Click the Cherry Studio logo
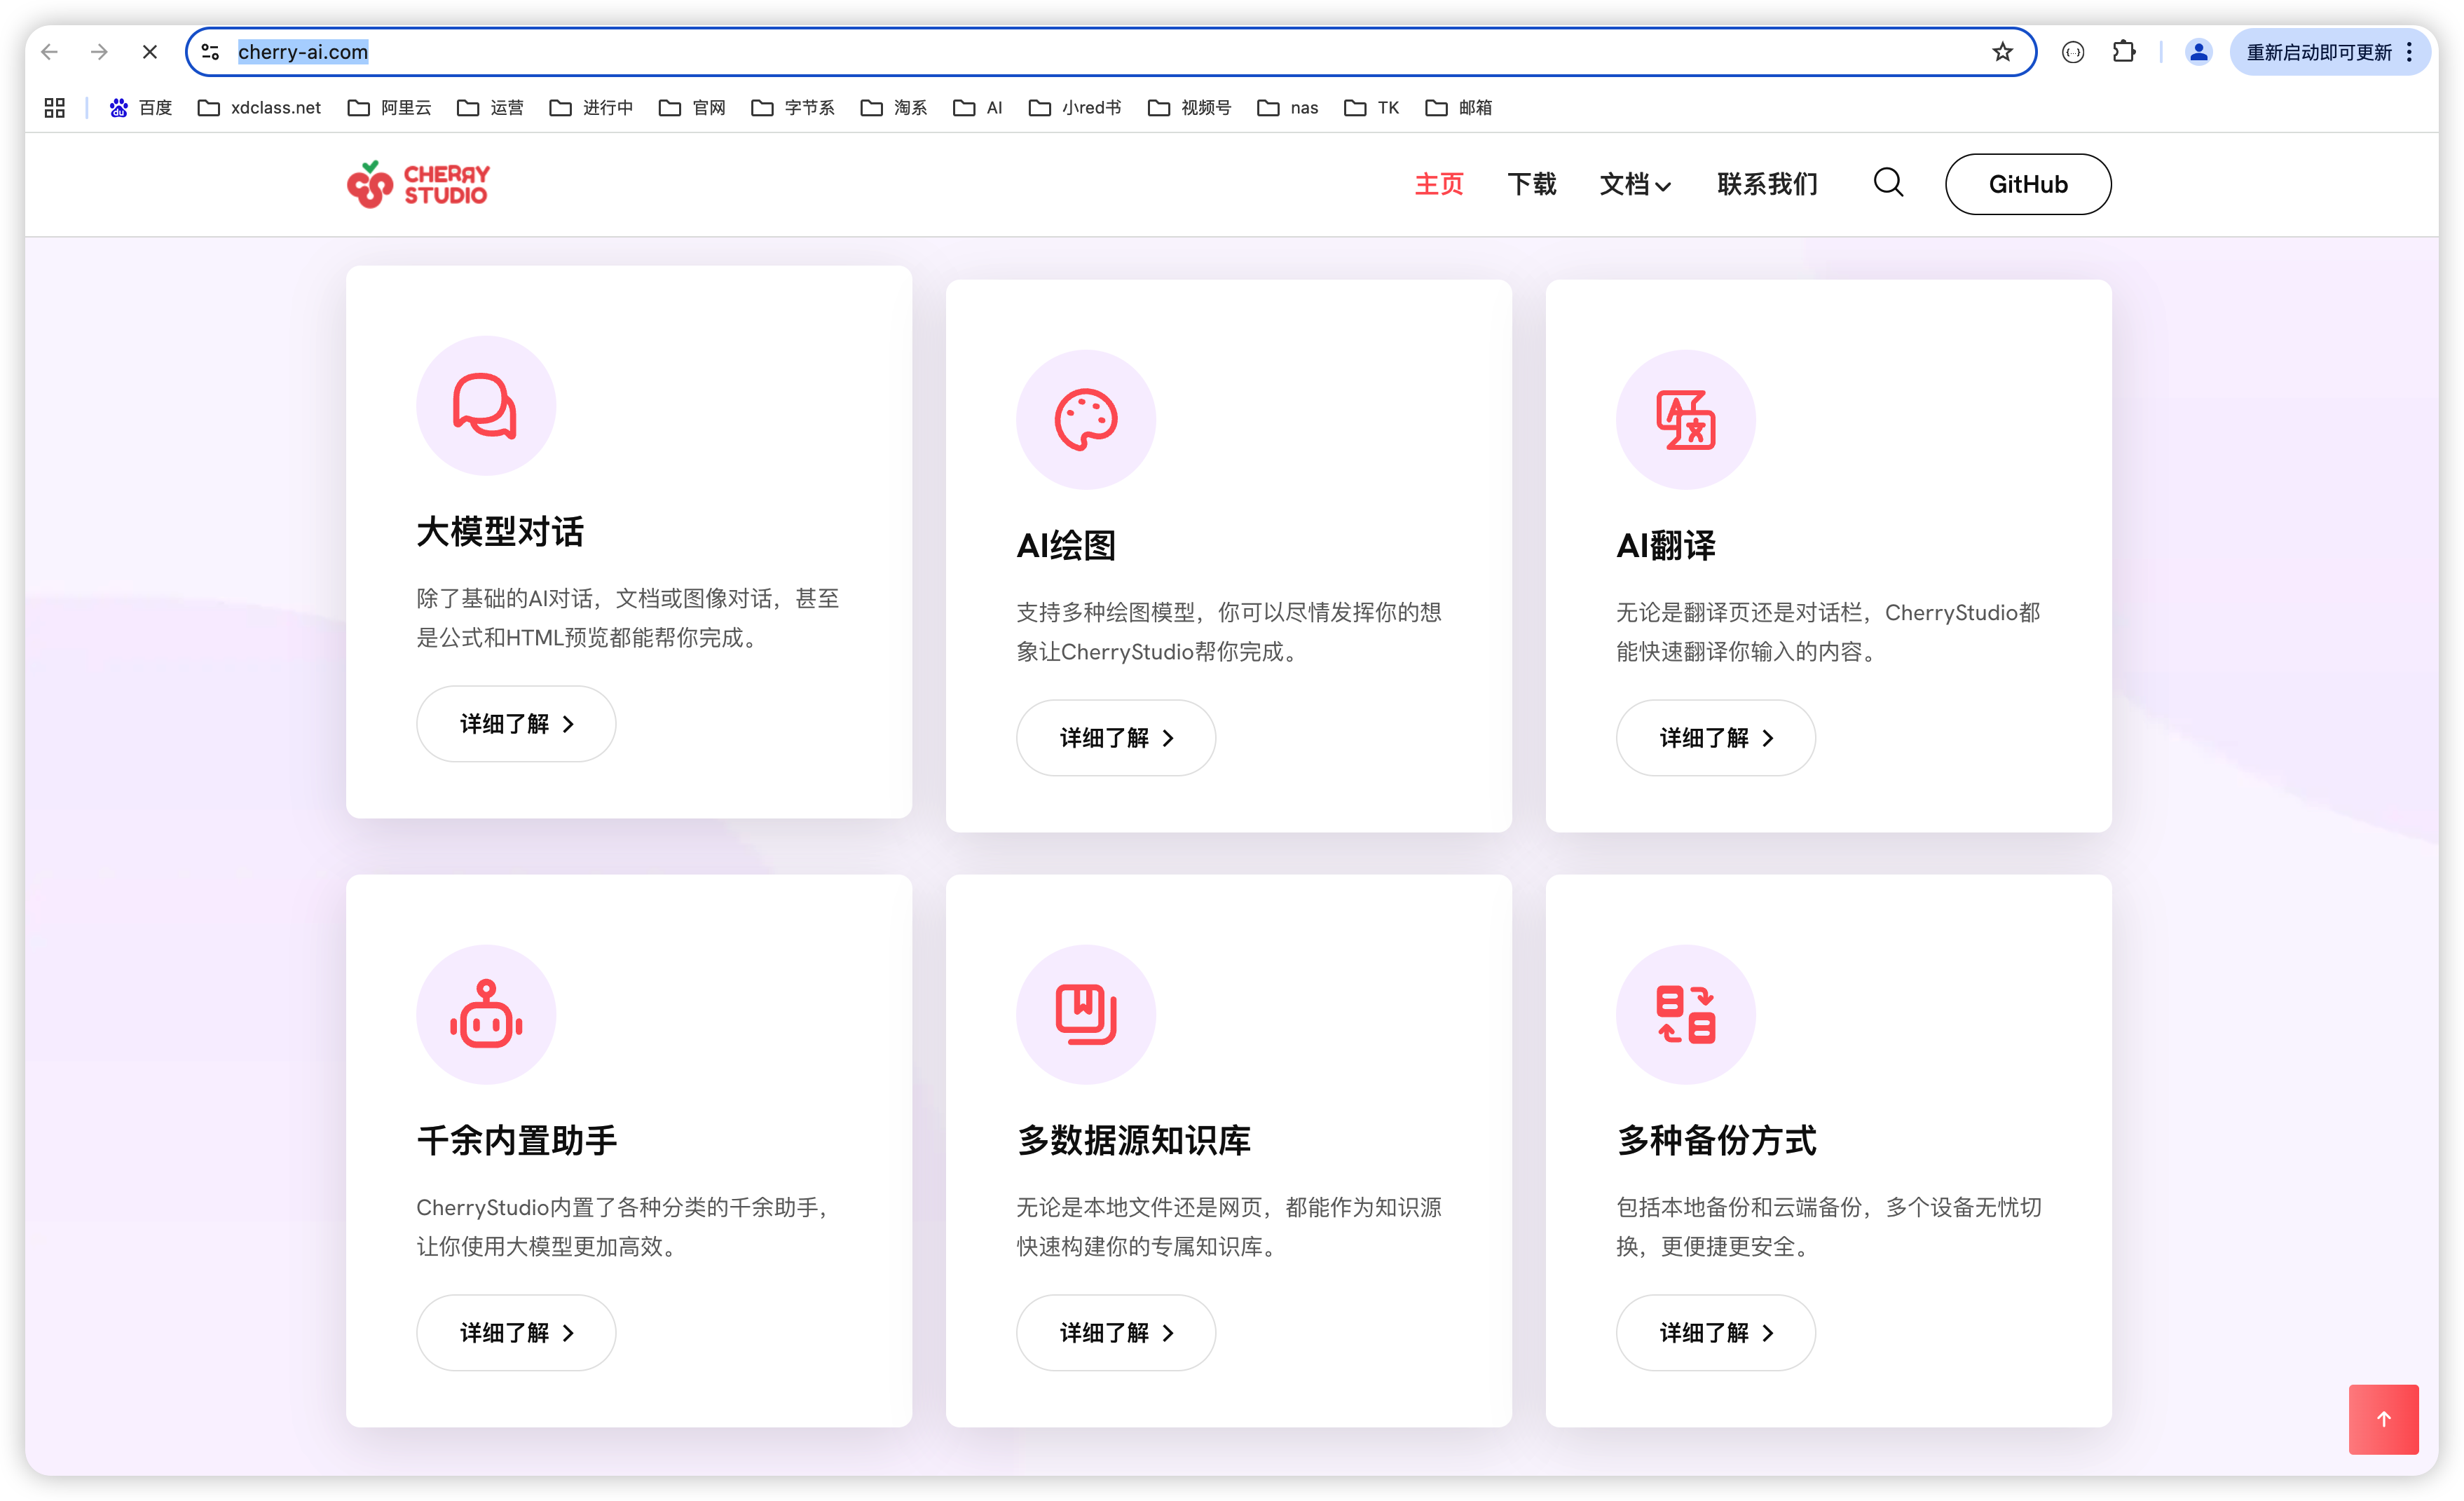This screenshot has width=2464, height=1501. click(418, 184)
